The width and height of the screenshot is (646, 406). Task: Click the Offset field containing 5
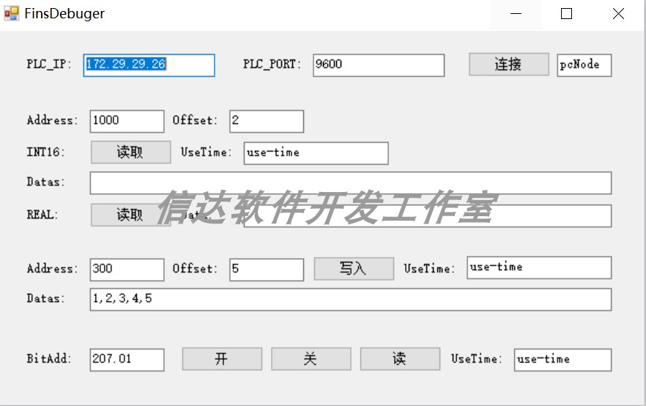tap(267, 270)
